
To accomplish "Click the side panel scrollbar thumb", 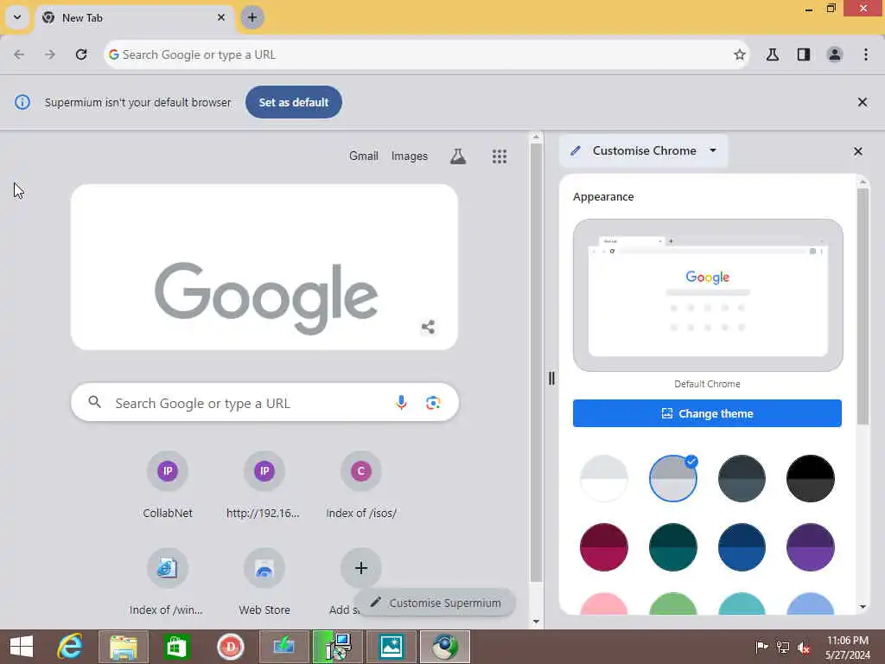I will pos(863,307).
